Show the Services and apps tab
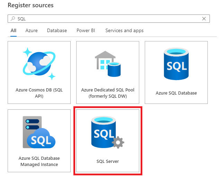The height and width of the screenshot is (176, 222). point(124,30)
